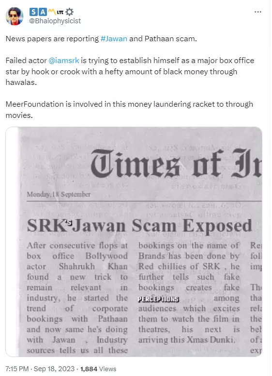Click the tweet text mentioning MeerFoundation
This screenshot has width=272, height=376.
pos(129,110)
